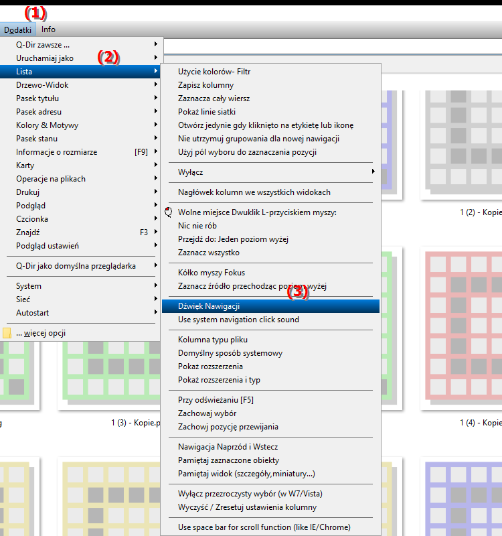Open the Podgląd ustawień submenu
Viewport: 502px width, 536px height.
(81, 246)
